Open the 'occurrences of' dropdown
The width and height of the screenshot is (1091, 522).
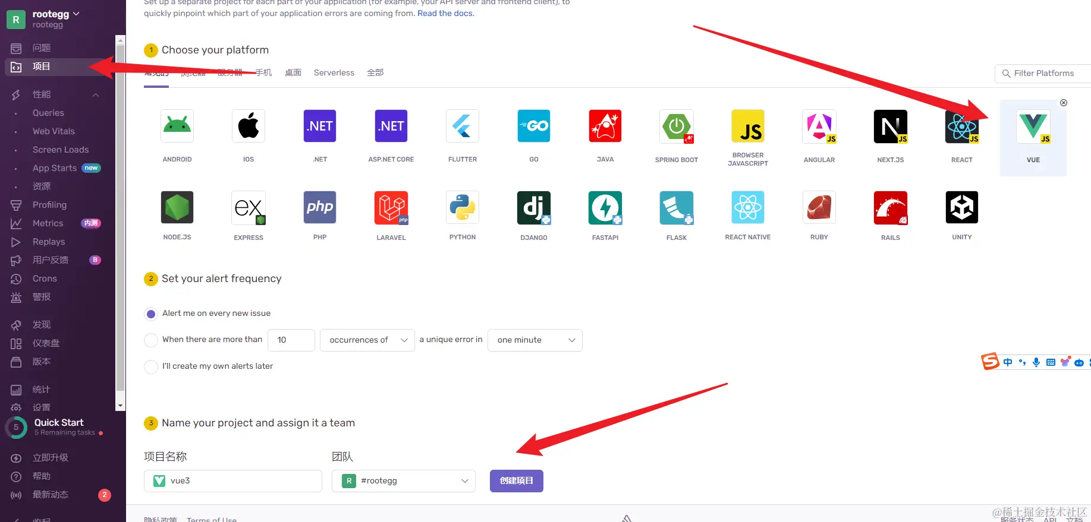point(367,340)
